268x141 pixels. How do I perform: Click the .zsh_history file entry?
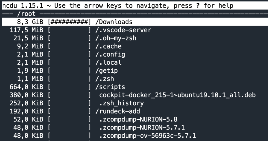pyautogui.click(x=121, y=103)
